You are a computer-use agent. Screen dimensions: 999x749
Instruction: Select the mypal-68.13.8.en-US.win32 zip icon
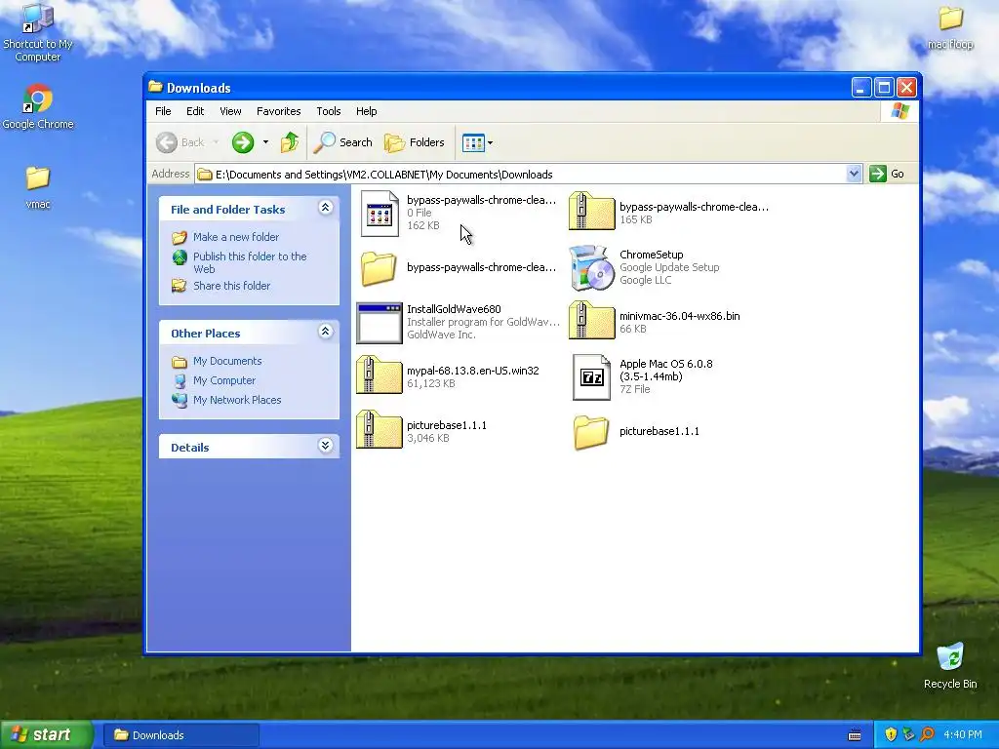[380, 375]
